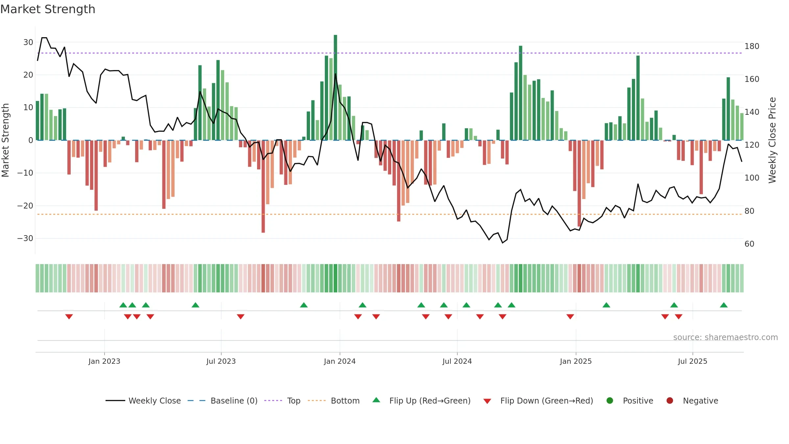Click the Jul 2024 axis label
The width and height of the screenshot is (789, 444).
click(x=457, y=361)
